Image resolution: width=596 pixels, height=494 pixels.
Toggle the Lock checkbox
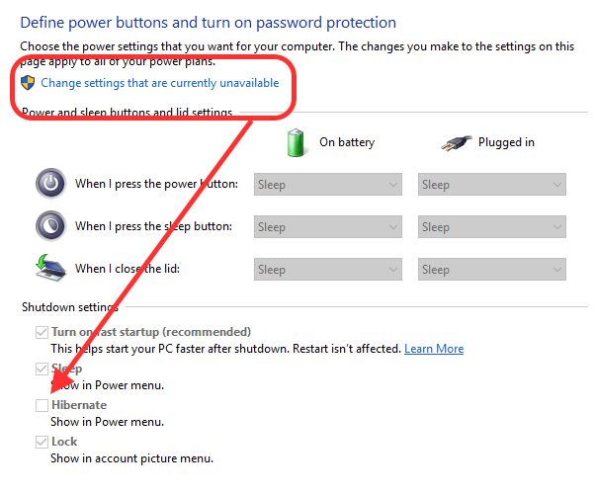pos(42,442)
